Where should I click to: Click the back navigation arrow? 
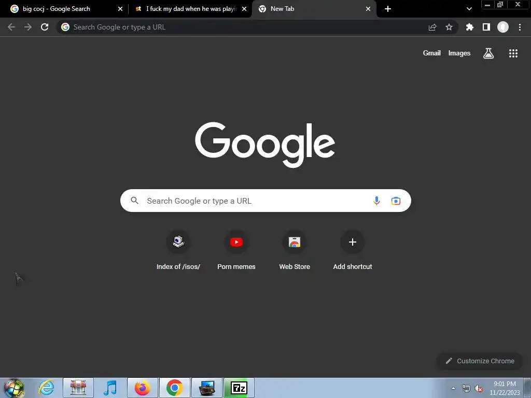click(x=11, y=27)
